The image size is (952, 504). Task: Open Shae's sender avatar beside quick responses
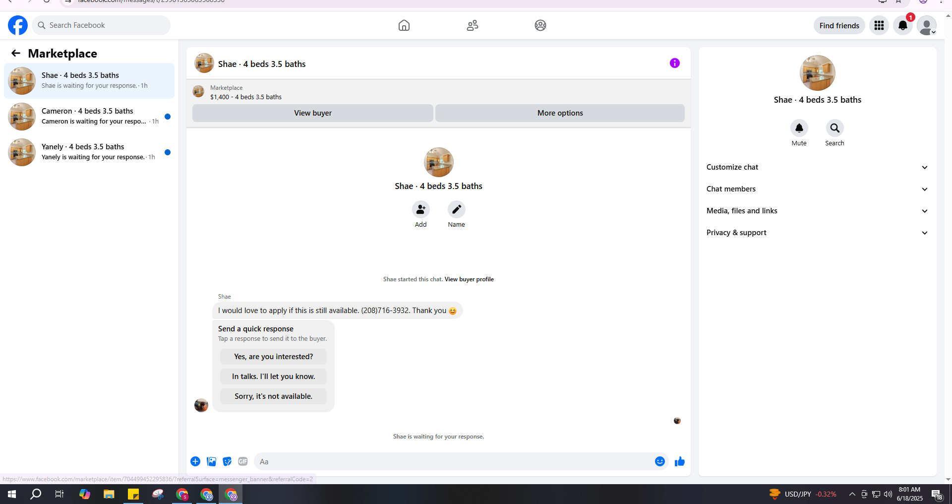coord(201,405)
